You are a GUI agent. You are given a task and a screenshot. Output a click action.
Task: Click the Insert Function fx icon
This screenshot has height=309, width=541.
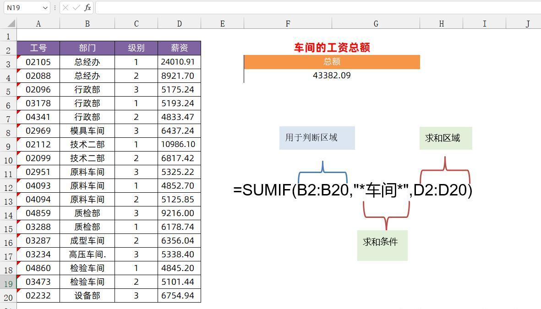click(87, 7)
